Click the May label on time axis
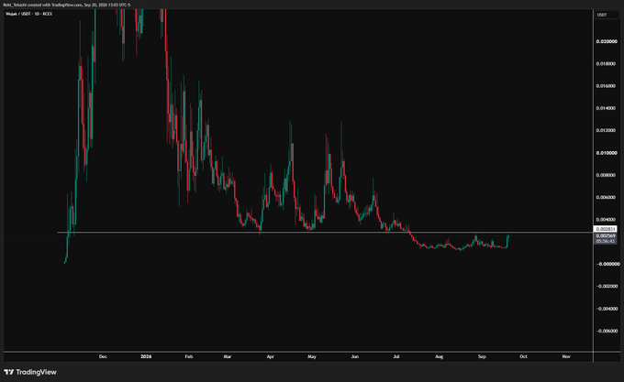Screen dimensions: 624x382 312,356
